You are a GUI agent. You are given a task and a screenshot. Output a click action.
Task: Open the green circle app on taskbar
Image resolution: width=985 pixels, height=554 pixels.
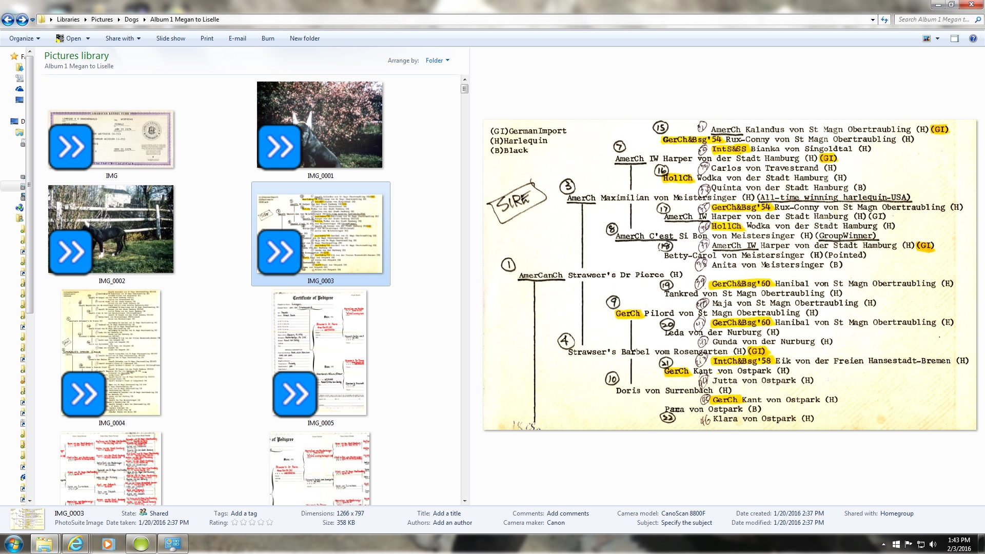pos(141,544)
